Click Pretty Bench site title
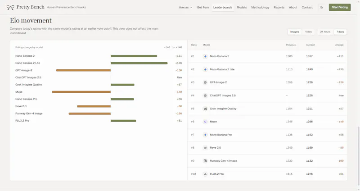360x191 pixels. (x=30, y=7)
